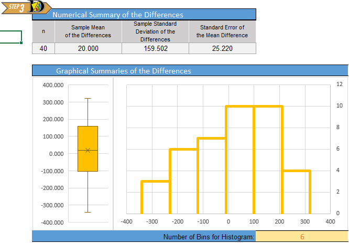The image size is (349, 243).
Task: Click the histogram bar of height 6
Action: (183, 181)
